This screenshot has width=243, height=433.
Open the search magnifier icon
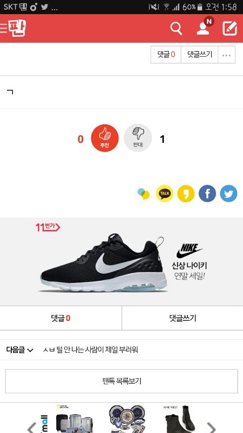177,29
